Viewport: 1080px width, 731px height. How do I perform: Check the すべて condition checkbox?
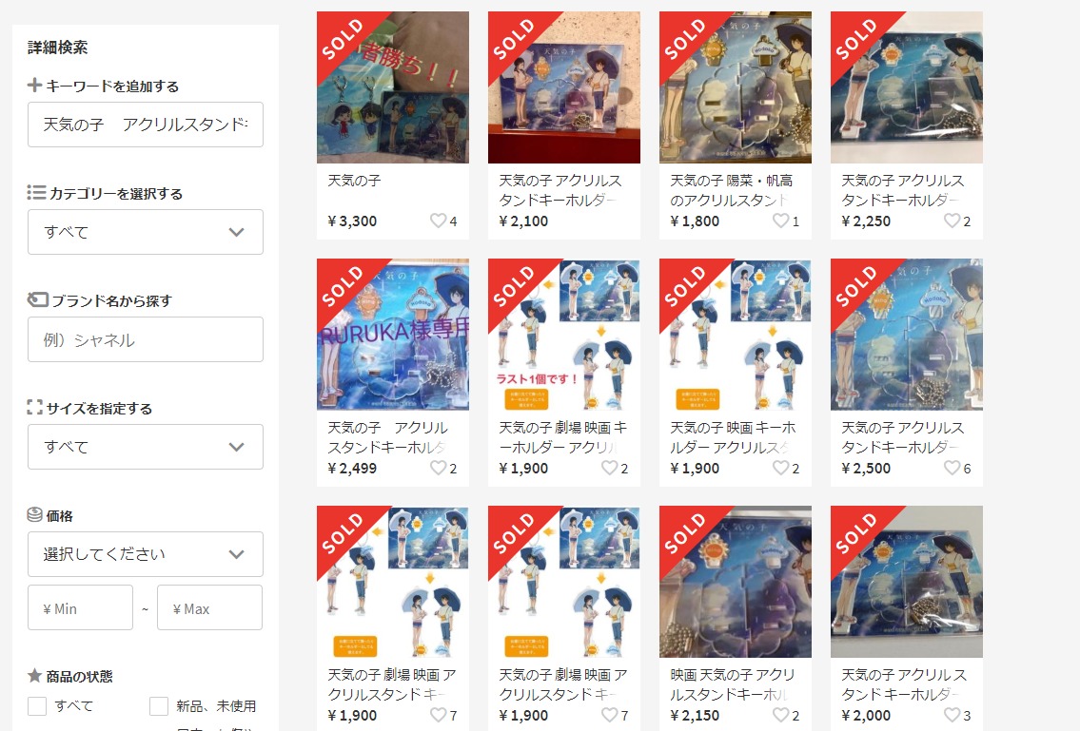pyautogui.click(x=37, y=705)
